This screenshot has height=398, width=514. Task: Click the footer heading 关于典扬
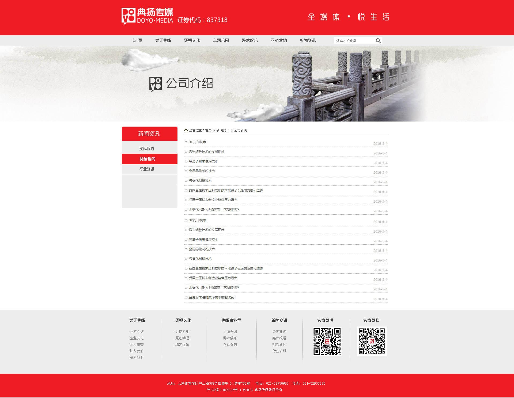[x=137, y=320]
